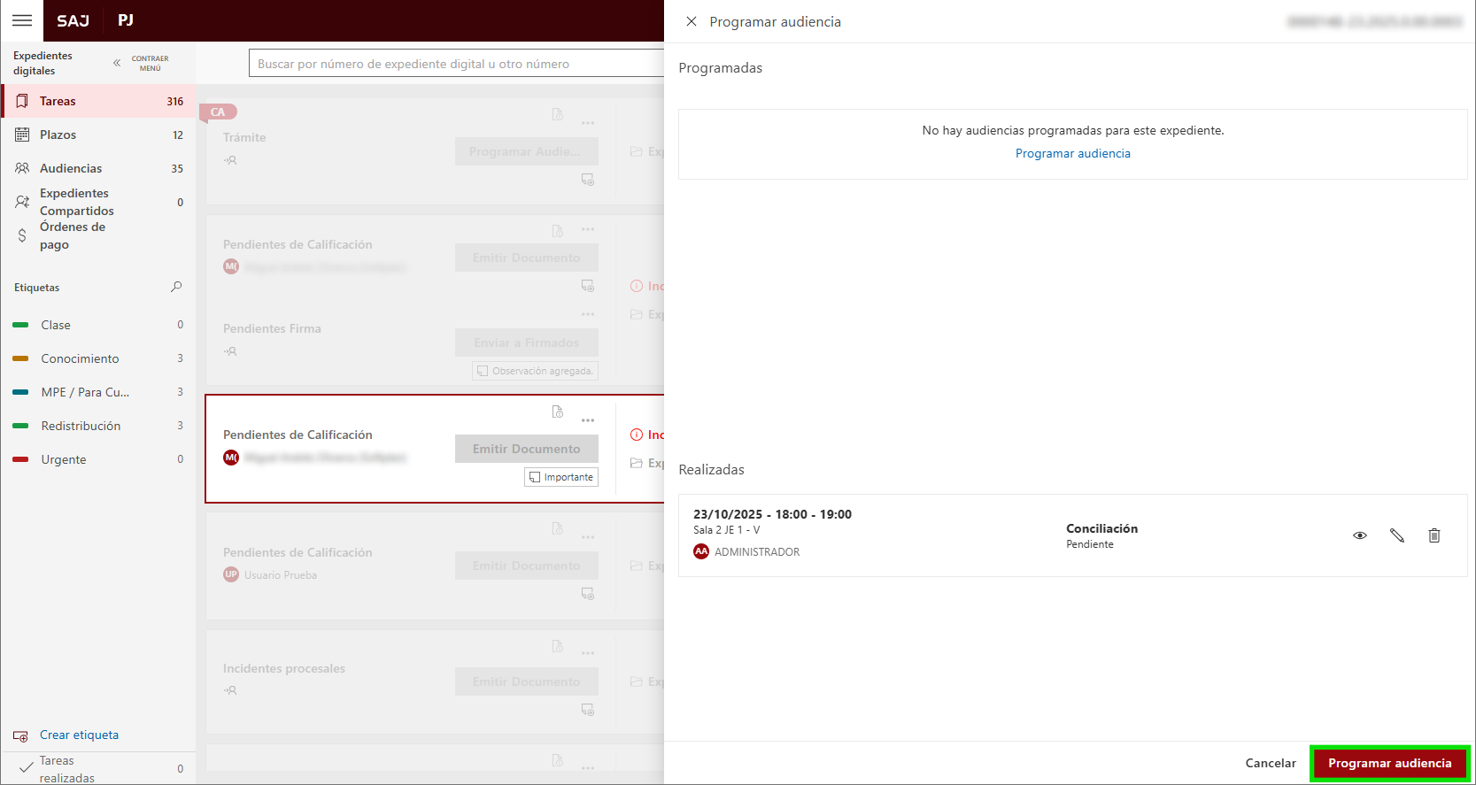Close the Programar audiencia panel
Screen dimensions: 1476x785
coord(692,21)
